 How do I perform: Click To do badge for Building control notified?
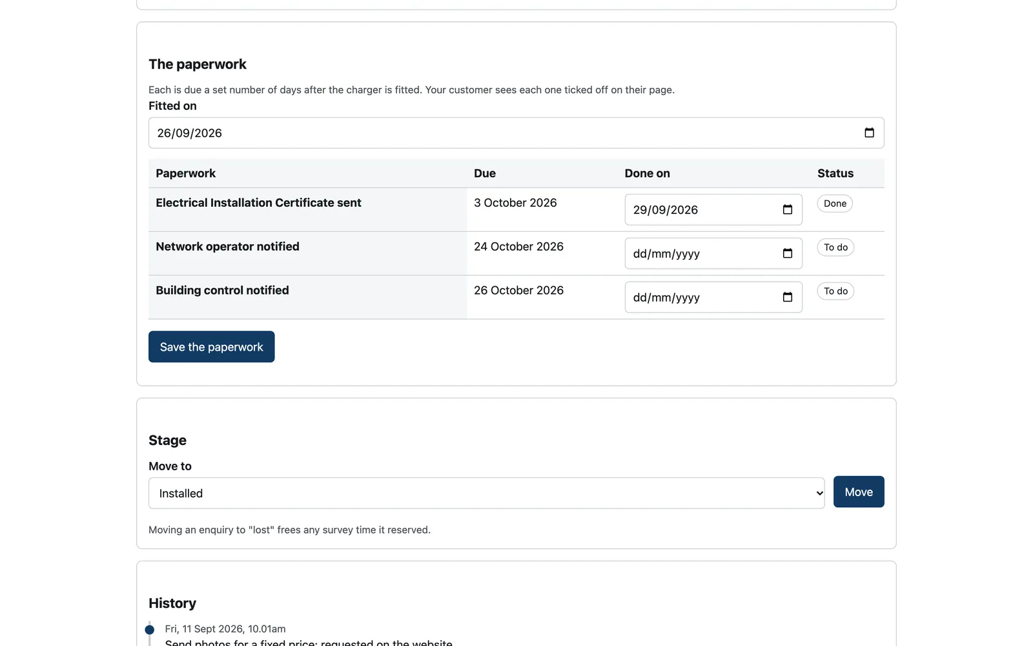point(835,291)
